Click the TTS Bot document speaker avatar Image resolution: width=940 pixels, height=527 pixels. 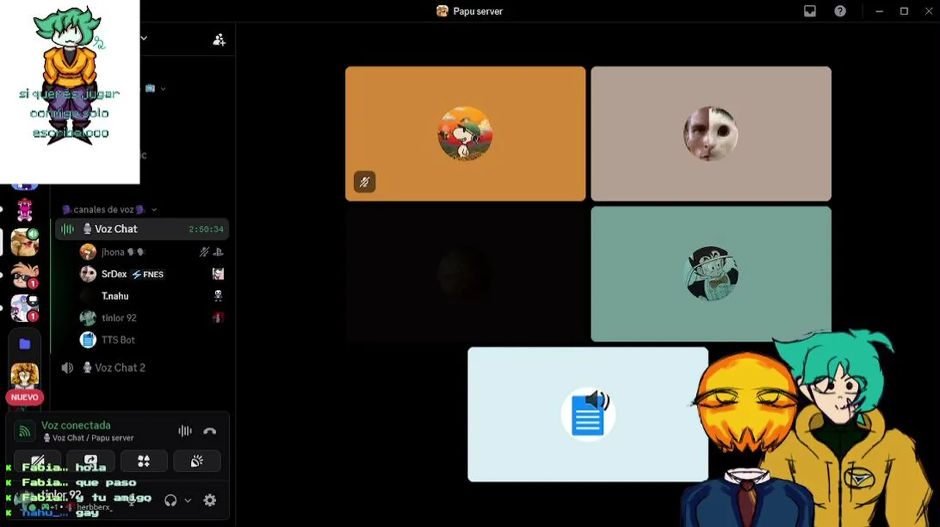pyautogui.click(x=588, y=415)
